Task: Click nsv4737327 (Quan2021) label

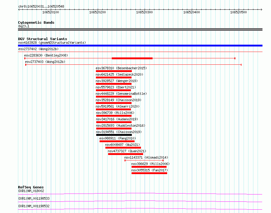Action: click(x=127, y=151)
